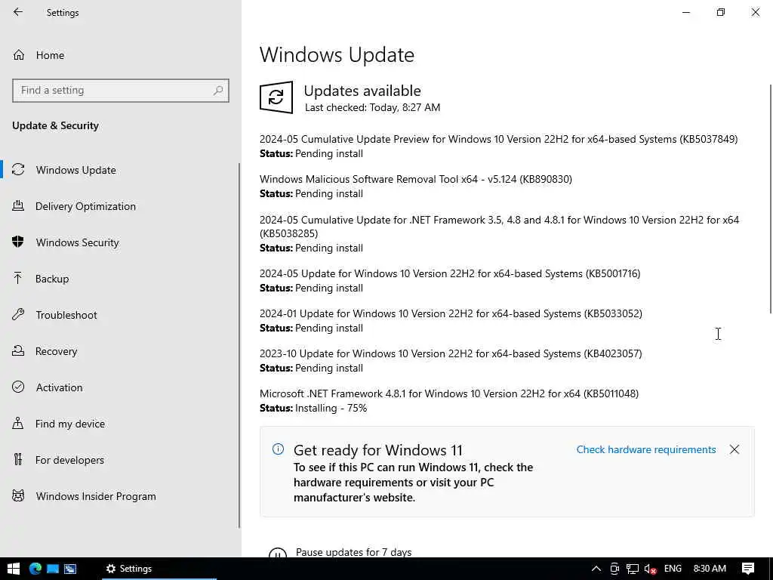Go to the Troubleshoot settings page

(x=66, y=315)
